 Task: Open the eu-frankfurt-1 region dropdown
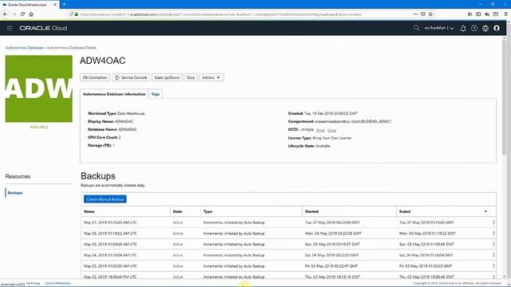click(439, 28)
